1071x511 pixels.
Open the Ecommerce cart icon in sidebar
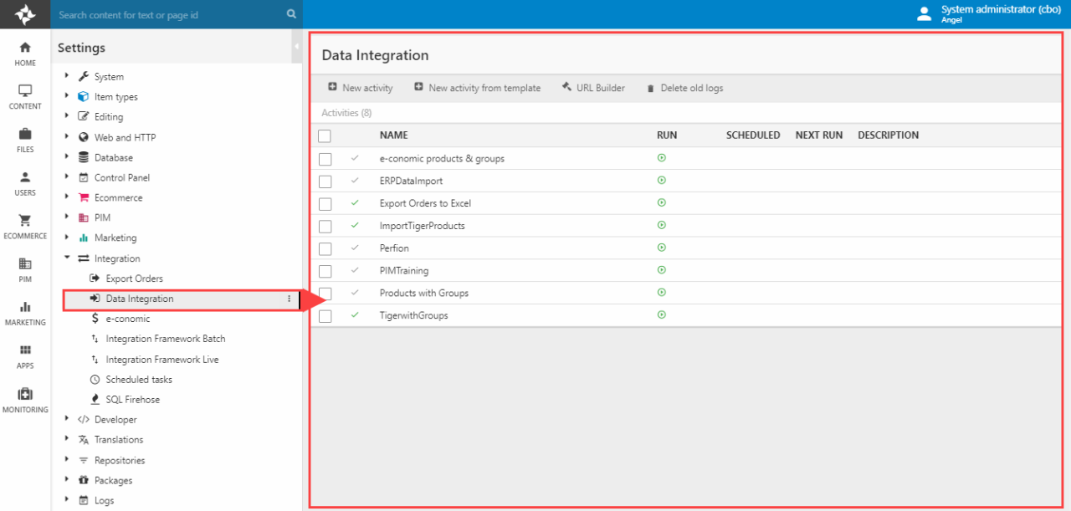pos(25,226)
